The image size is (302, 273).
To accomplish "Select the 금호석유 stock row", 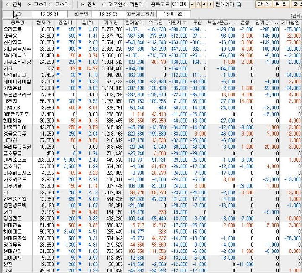I will [152, 167].
